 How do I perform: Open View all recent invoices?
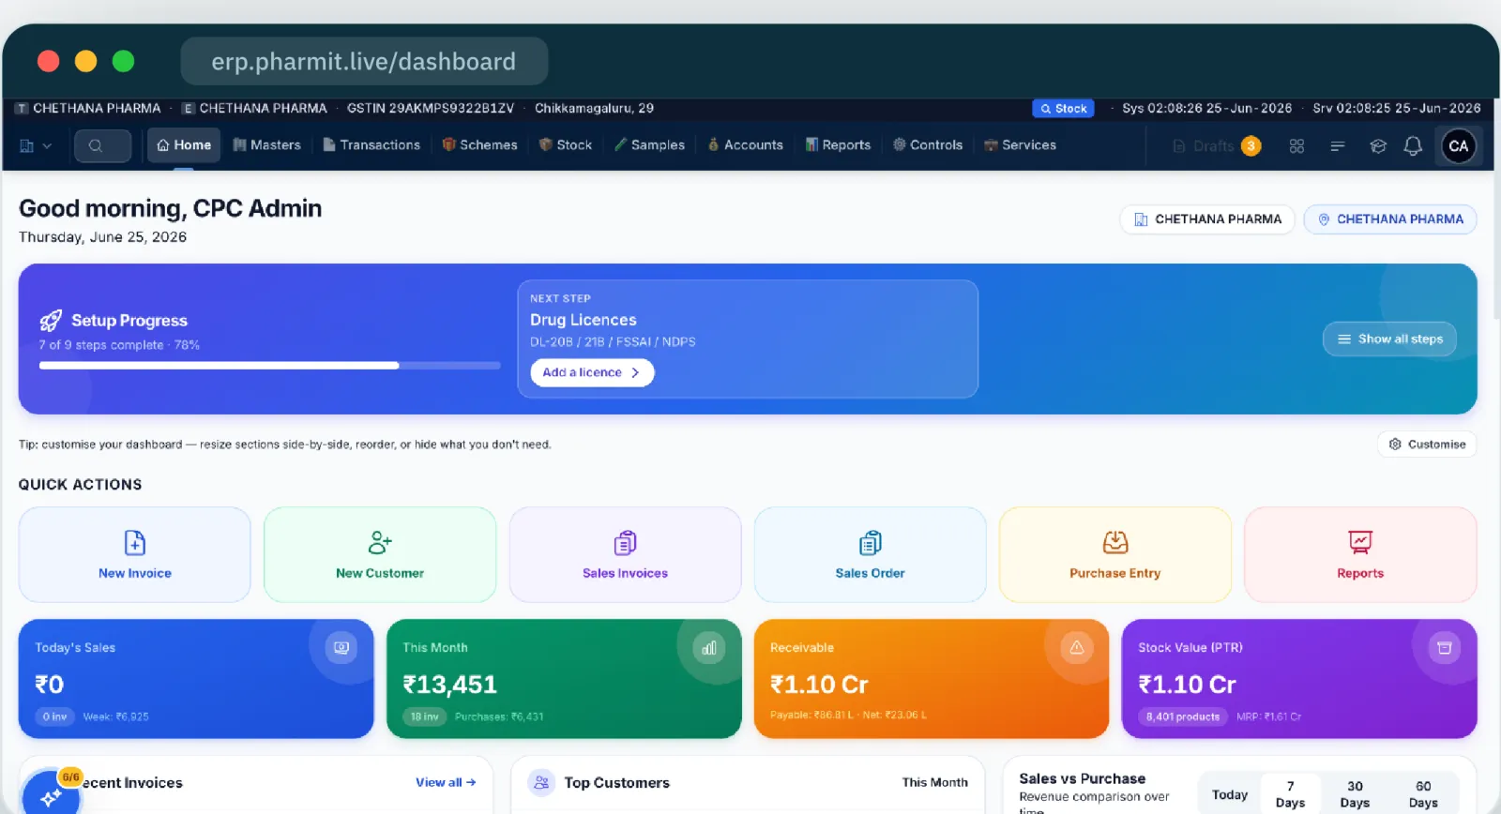(446, 783)
